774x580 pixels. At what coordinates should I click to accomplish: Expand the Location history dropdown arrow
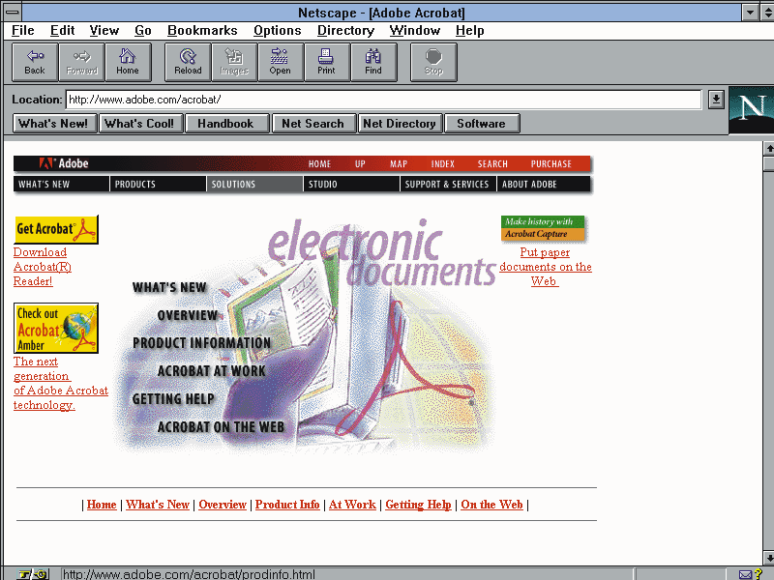pyautogui.click(x=716, y=100)
